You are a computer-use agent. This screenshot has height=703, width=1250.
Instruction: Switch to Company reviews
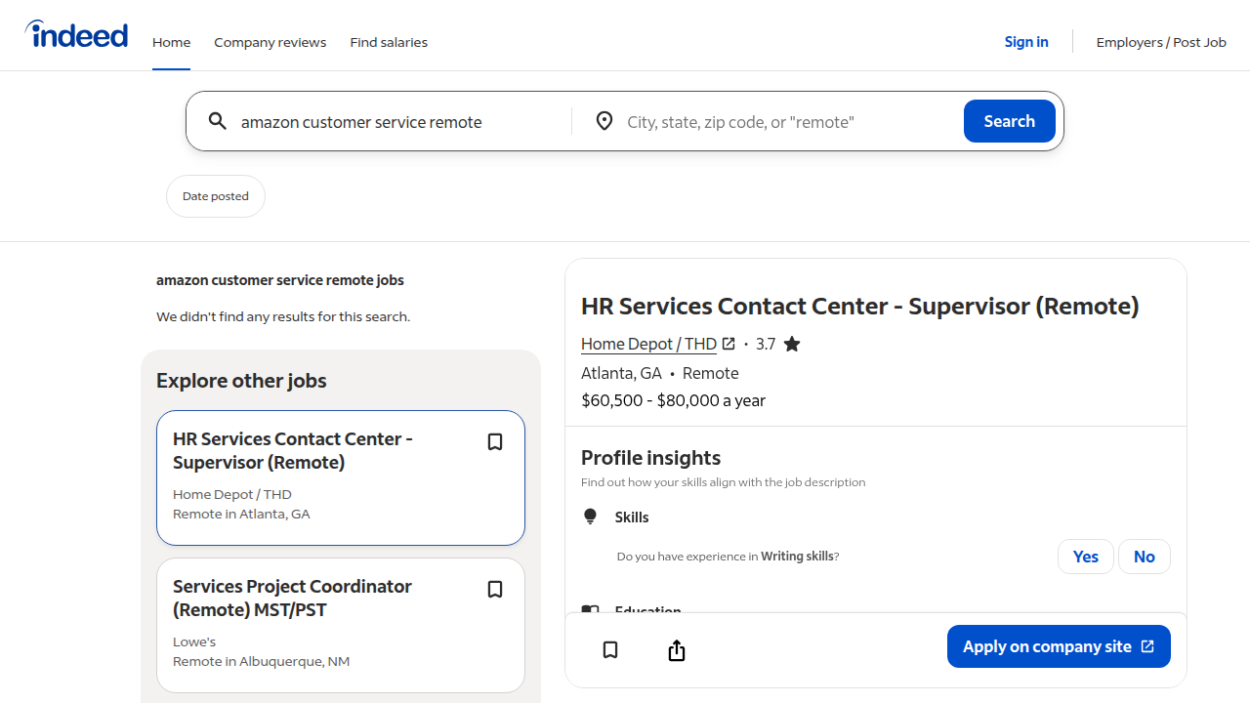click(x=270, y=42)
